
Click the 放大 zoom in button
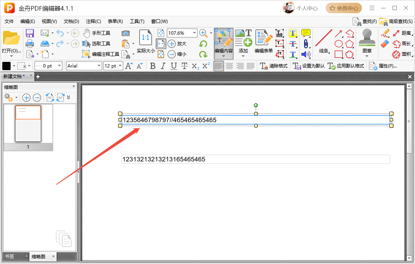pos(177,44)
